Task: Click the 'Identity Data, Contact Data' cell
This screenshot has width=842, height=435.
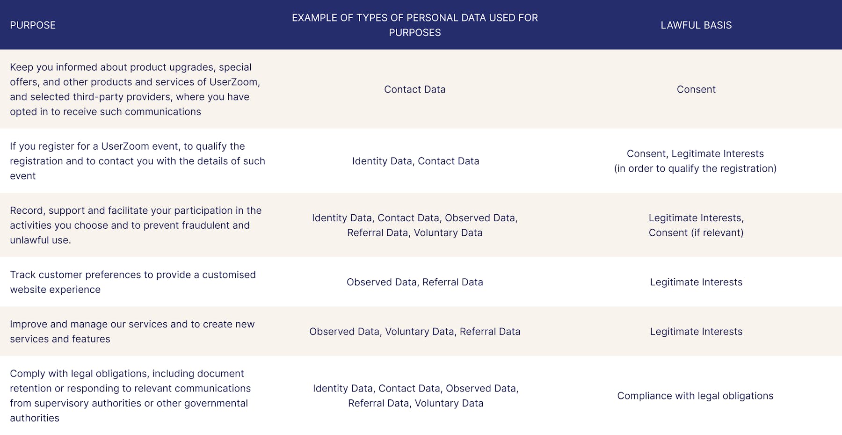Action: 415,161
